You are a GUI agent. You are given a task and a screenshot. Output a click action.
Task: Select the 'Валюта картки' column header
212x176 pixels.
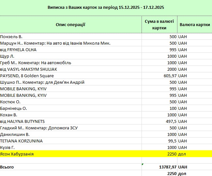194,24
